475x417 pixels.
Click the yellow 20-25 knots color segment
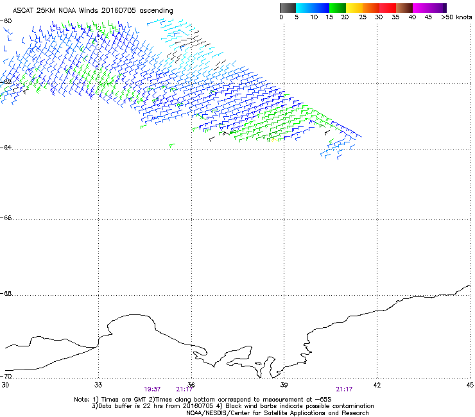[x=354, y=8]
